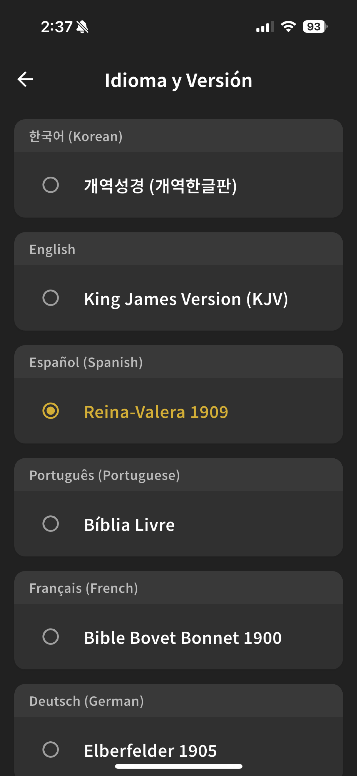Choose the Bible Bovet Bonnet 1900 label
Viewport: 357px width, 776px height.
(183, 638)
